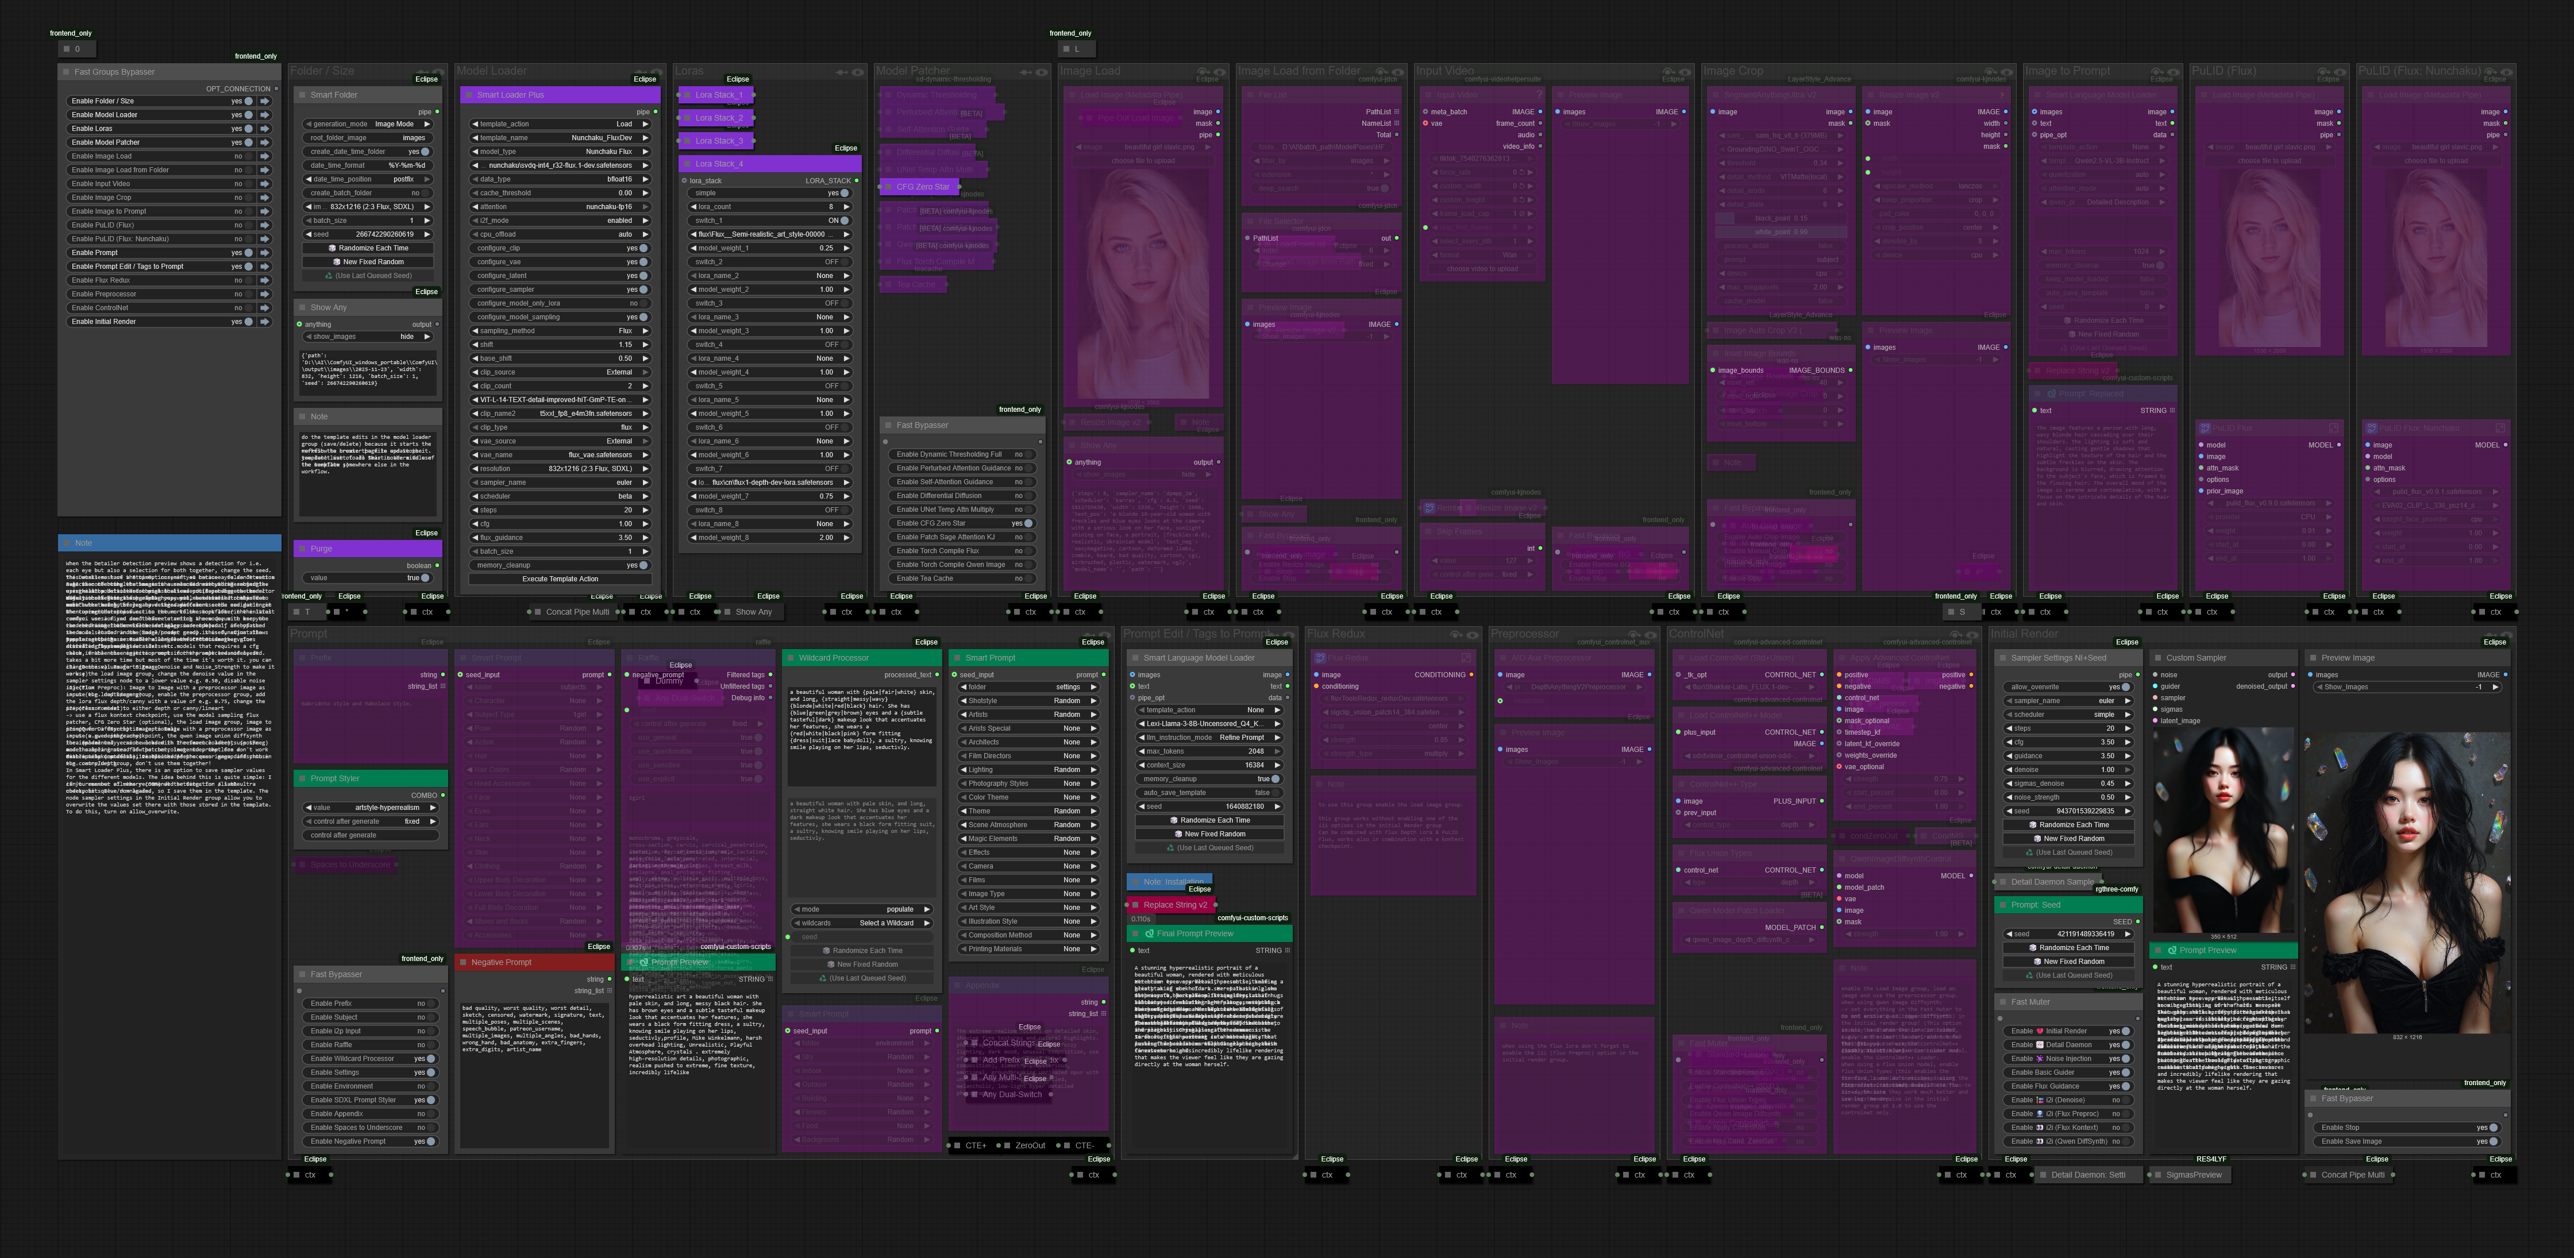Collapse the Preview Image node
The width and height of the screenshot is (2574, 1258).
(2312, 658)
